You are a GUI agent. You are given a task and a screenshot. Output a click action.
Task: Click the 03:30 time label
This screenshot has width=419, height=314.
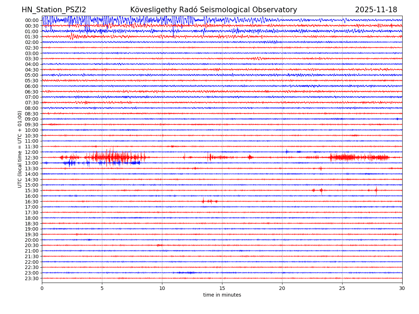32,59
